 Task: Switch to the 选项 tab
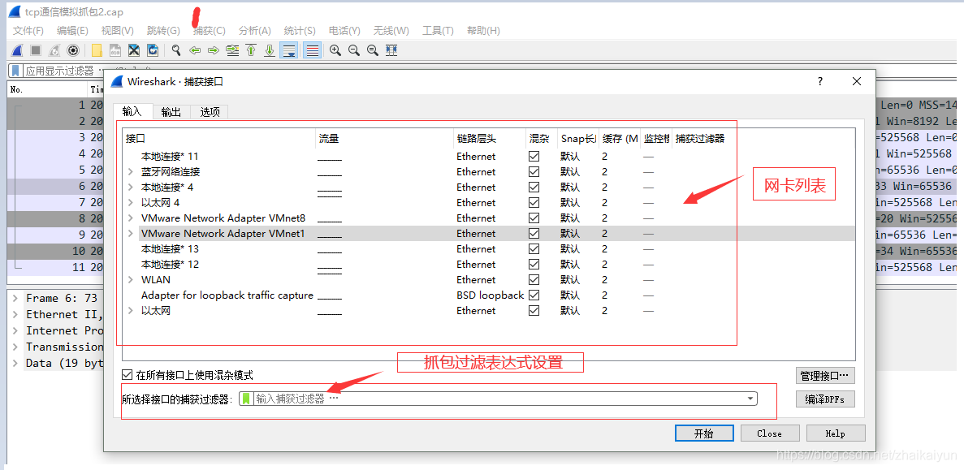210,112
